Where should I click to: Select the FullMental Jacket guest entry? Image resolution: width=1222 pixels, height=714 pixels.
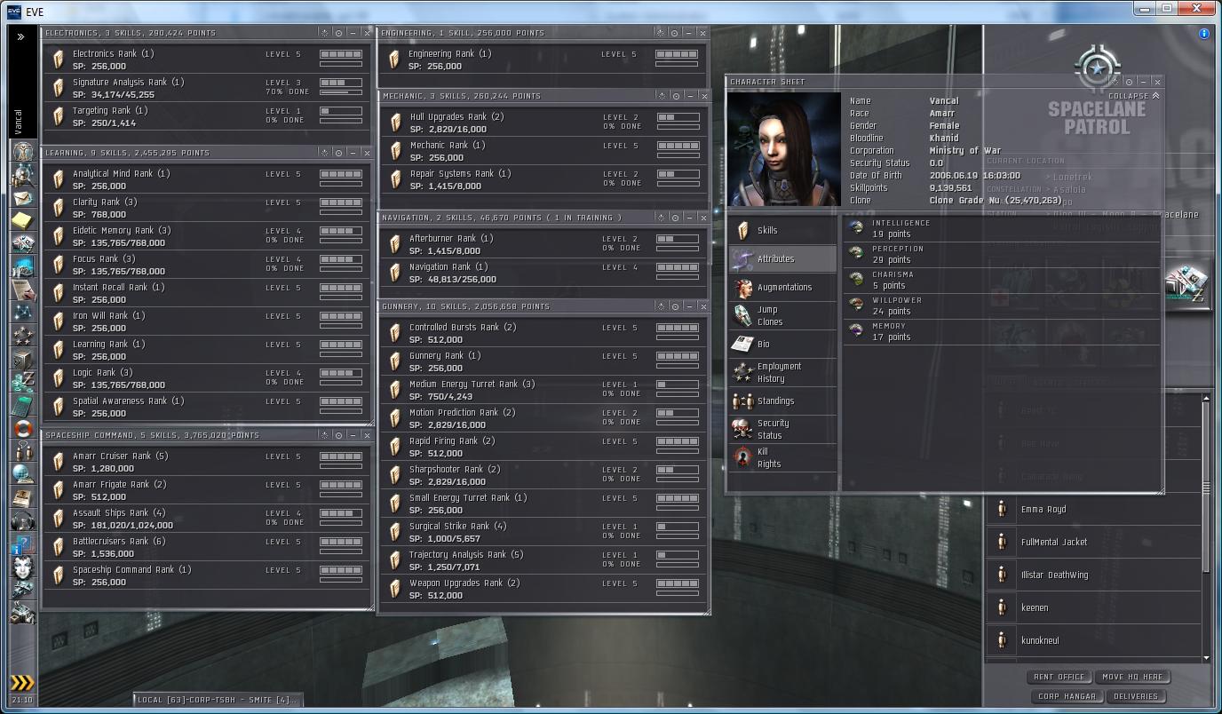[x=1094, y=542]
